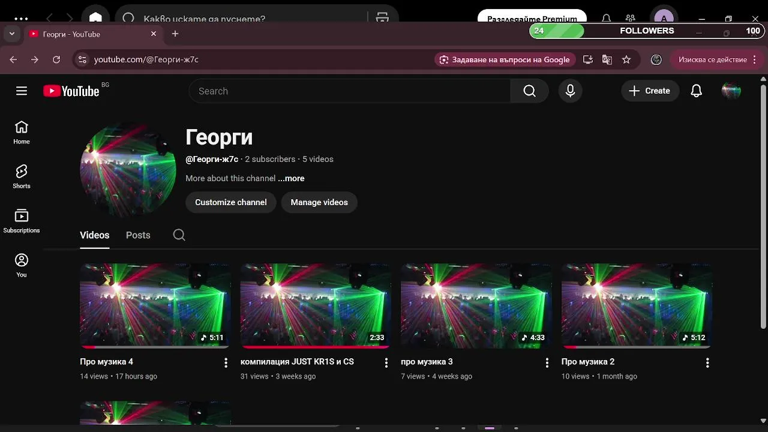The width and height of the screenshot is (768, 432).
Task: Open options for Про музика 2
Action: (x=707, y=362)
